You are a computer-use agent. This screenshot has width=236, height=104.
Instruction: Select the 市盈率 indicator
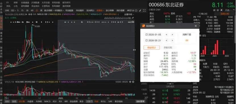(x=30, y=101)
